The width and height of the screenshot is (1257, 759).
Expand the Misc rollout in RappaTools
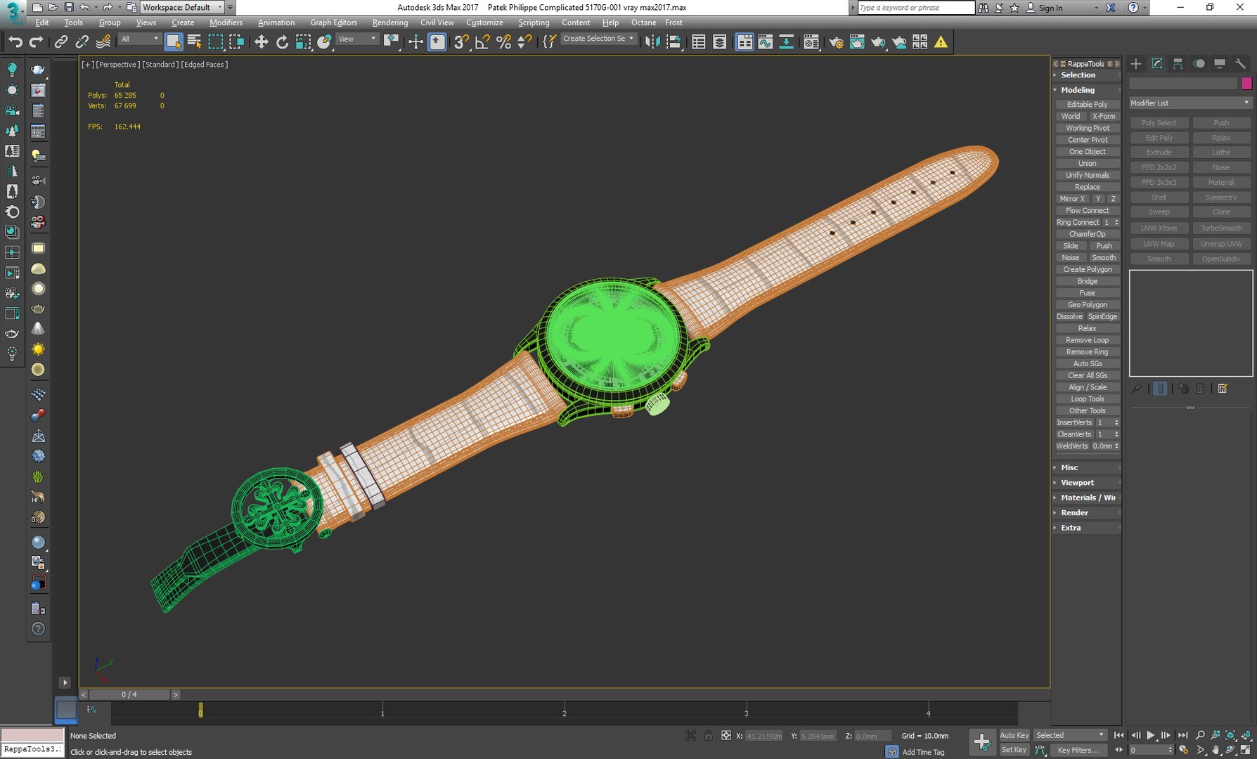click(1086, 467)
